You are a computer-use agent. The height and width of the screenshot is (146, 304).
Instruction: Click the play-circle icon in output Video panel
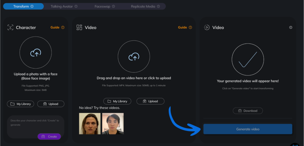(207, 27)
